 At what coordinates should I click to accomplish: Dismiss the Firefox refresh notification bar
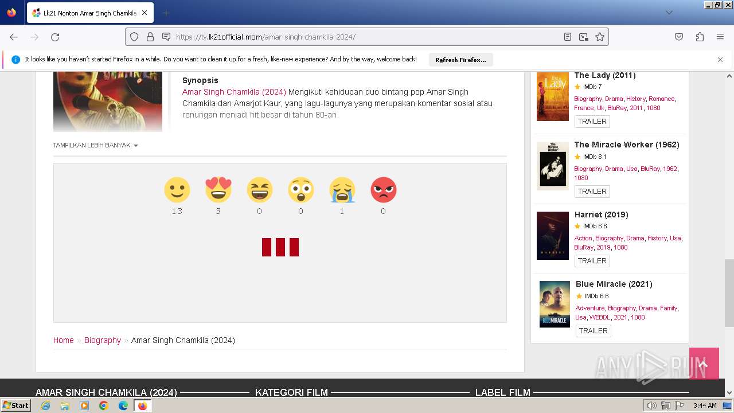[720, 59]
